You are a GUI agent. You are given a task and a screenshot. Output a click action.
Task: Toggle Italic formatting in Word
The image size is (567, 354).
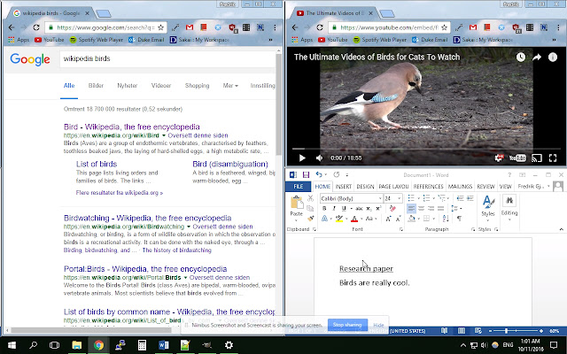click(335, 209)
